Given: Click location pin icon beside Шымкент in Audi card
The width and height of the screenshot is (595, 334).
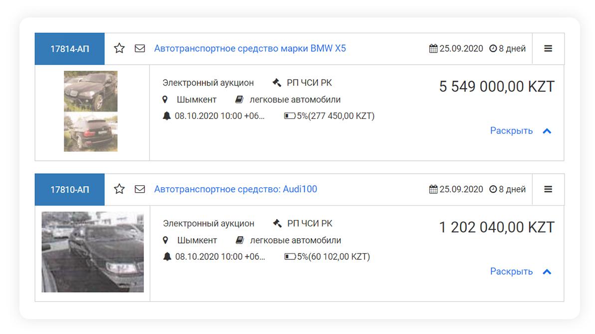Looking at the screenshot, I should (x=166, y=240).
